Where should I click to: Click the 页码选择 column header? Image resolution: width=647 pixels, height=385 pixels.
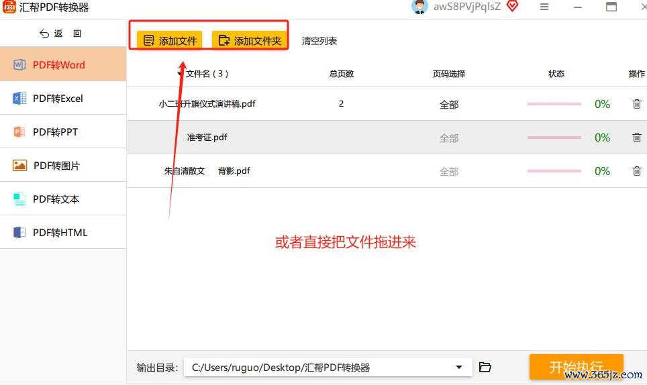449,74
